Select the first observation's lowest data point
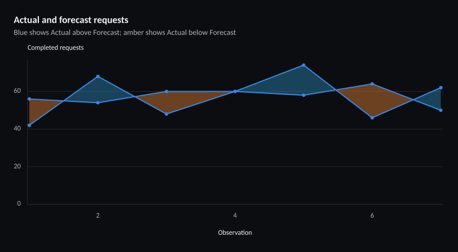The image size is (458, 252). 29,125
